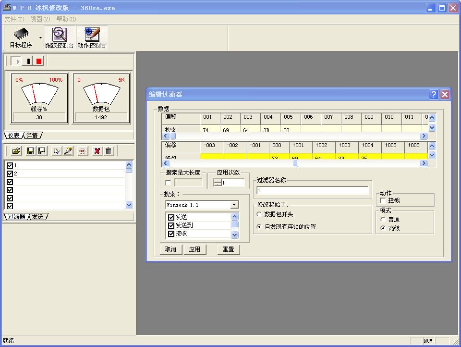Image resolution: width=461 pixels, height=347 pixels.
Task: Click the 修改 grid horizontal scrollbar thumb
Action: click(x=295, y=163)
